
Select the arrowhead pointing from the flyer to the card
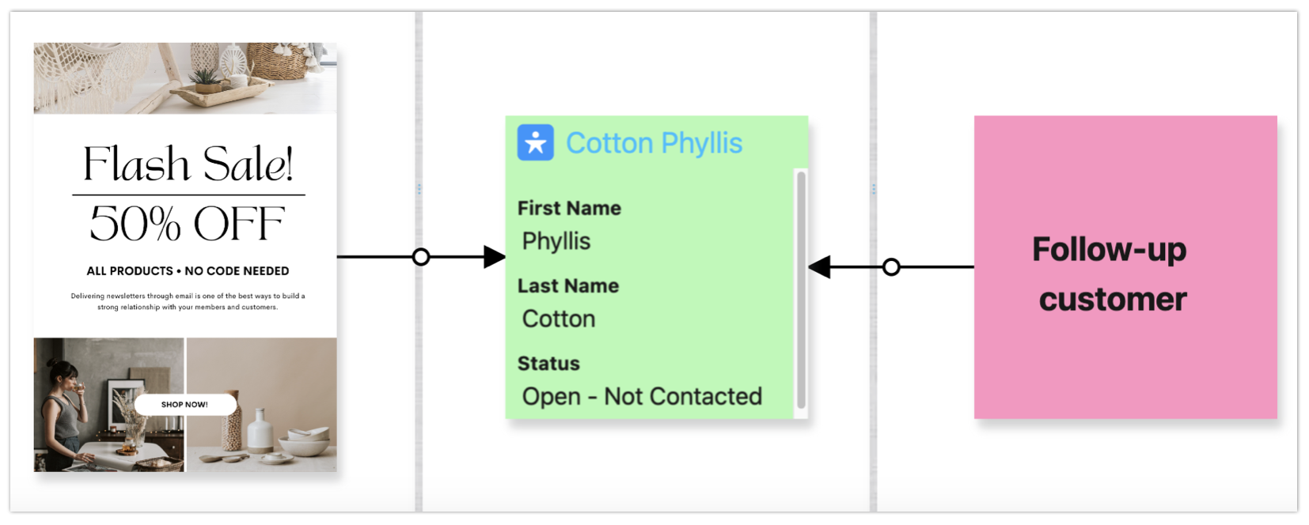click(494, 257)
